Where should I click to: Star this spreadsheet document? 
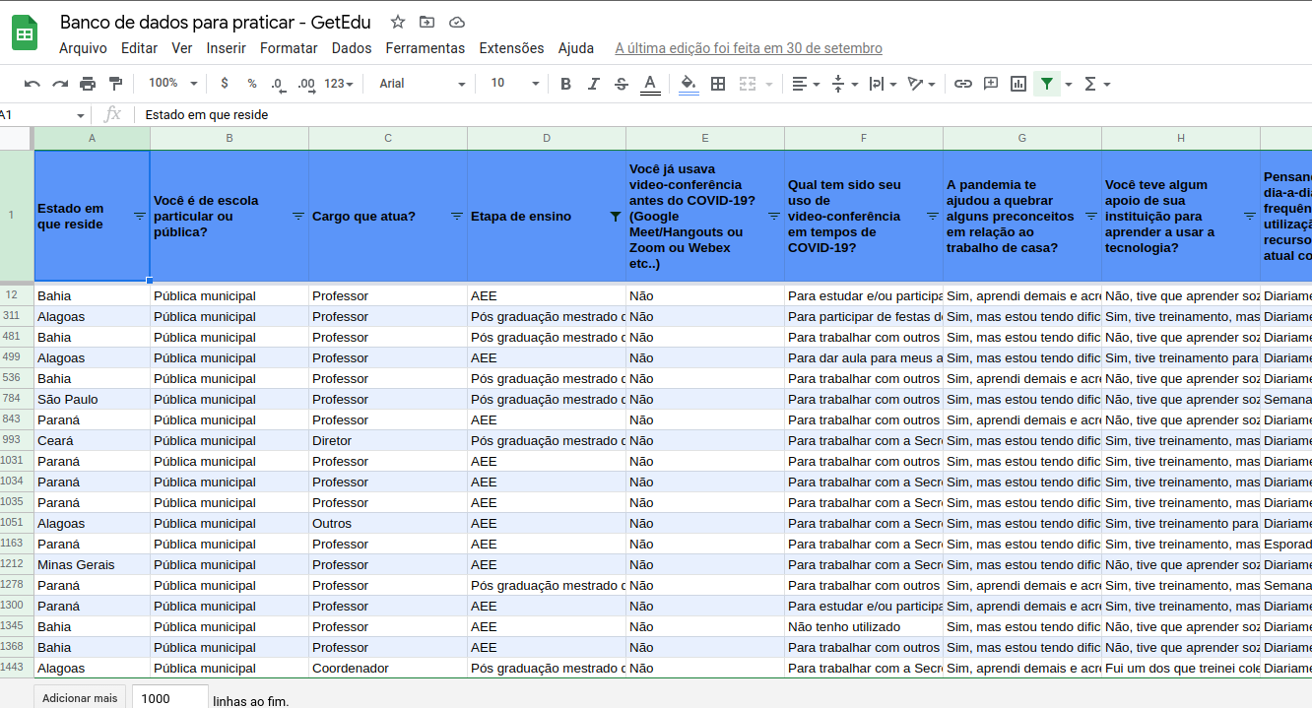point(398,22)
